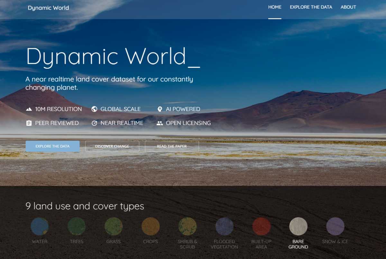Viewport: 386px width, 259px height.
Task: Click the clipboard icon beside Peer Reviewed
Action: coord(29,123)
